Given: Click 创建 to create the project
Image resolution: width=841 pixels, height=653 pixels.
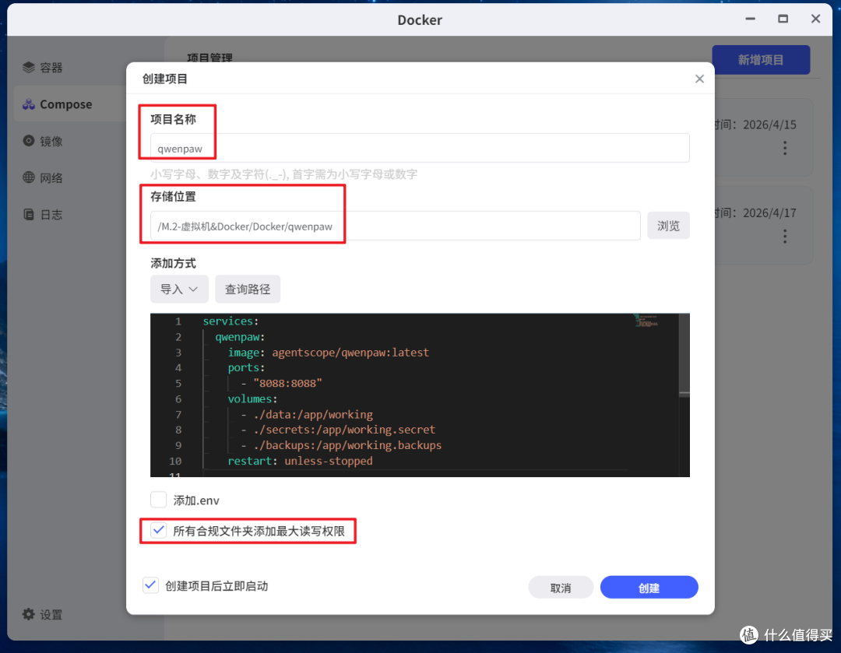Looking at the screenshot, I should pyautogui.click(x=649, y=588).
